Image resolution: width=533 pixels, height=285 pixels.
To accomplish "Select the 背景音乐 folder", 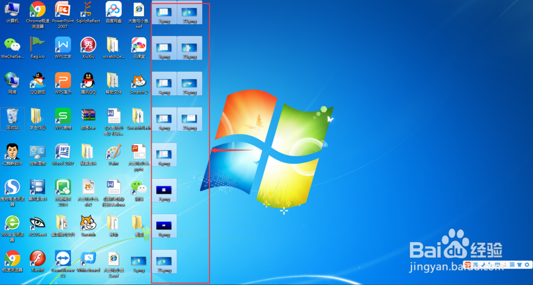I will [x=88, y=155].
